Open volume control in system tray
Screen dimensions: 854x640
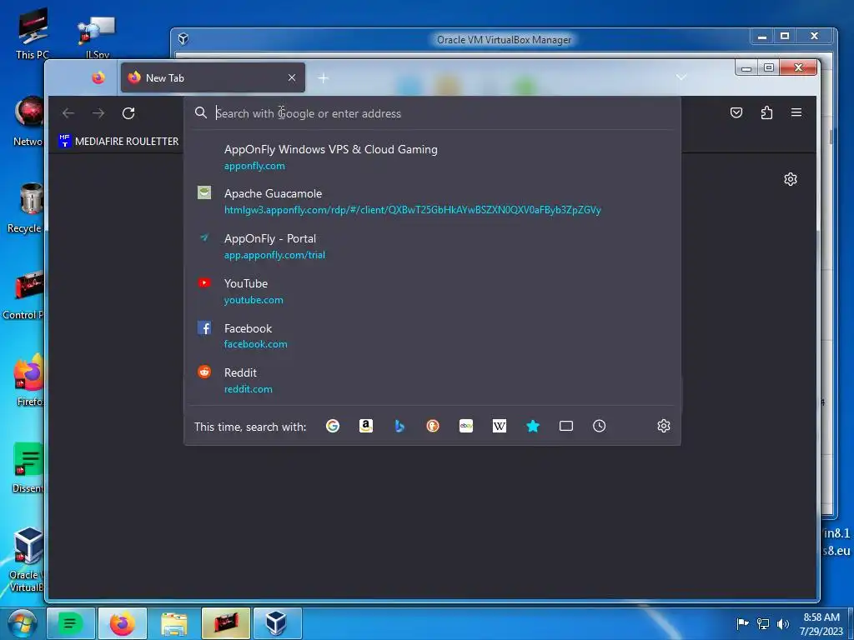(x=783, y=623)
